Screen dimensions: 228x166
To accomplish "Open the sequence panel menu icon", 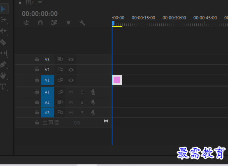I will (40, 2).
